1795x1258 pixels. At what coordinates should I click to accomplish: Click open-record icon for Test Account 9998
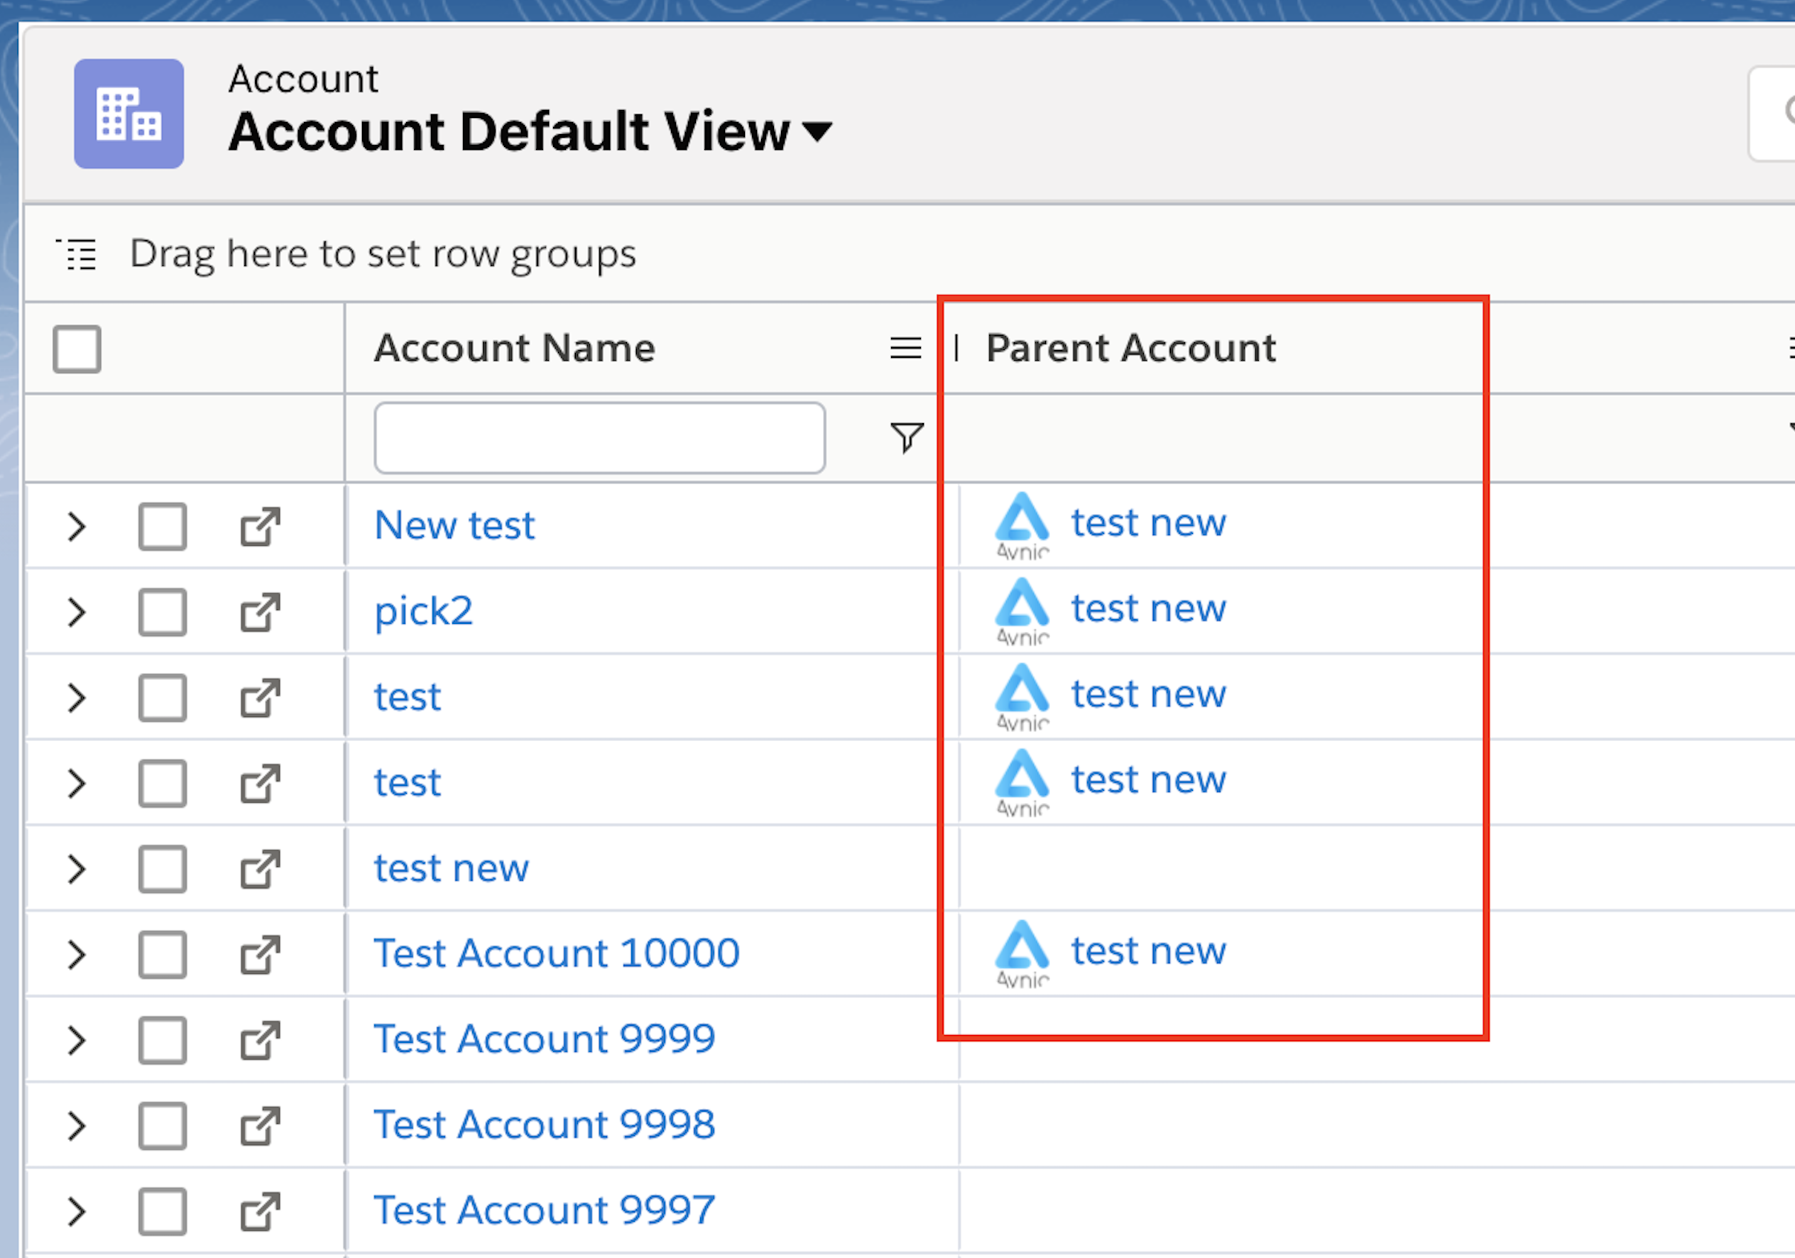click(x=260, y=1126)
